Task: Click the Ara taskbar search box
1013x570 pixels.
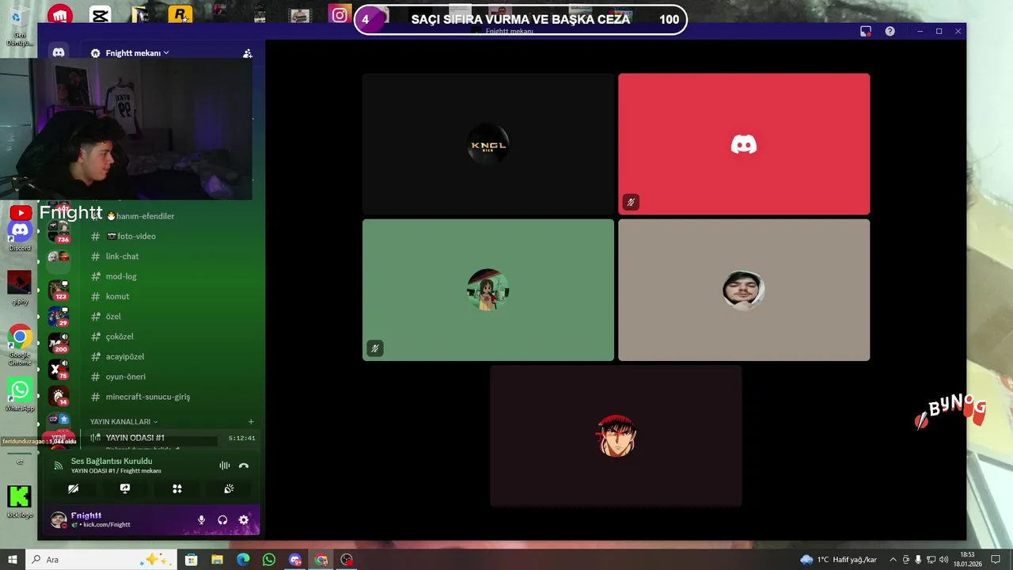Action: point(101,560)
